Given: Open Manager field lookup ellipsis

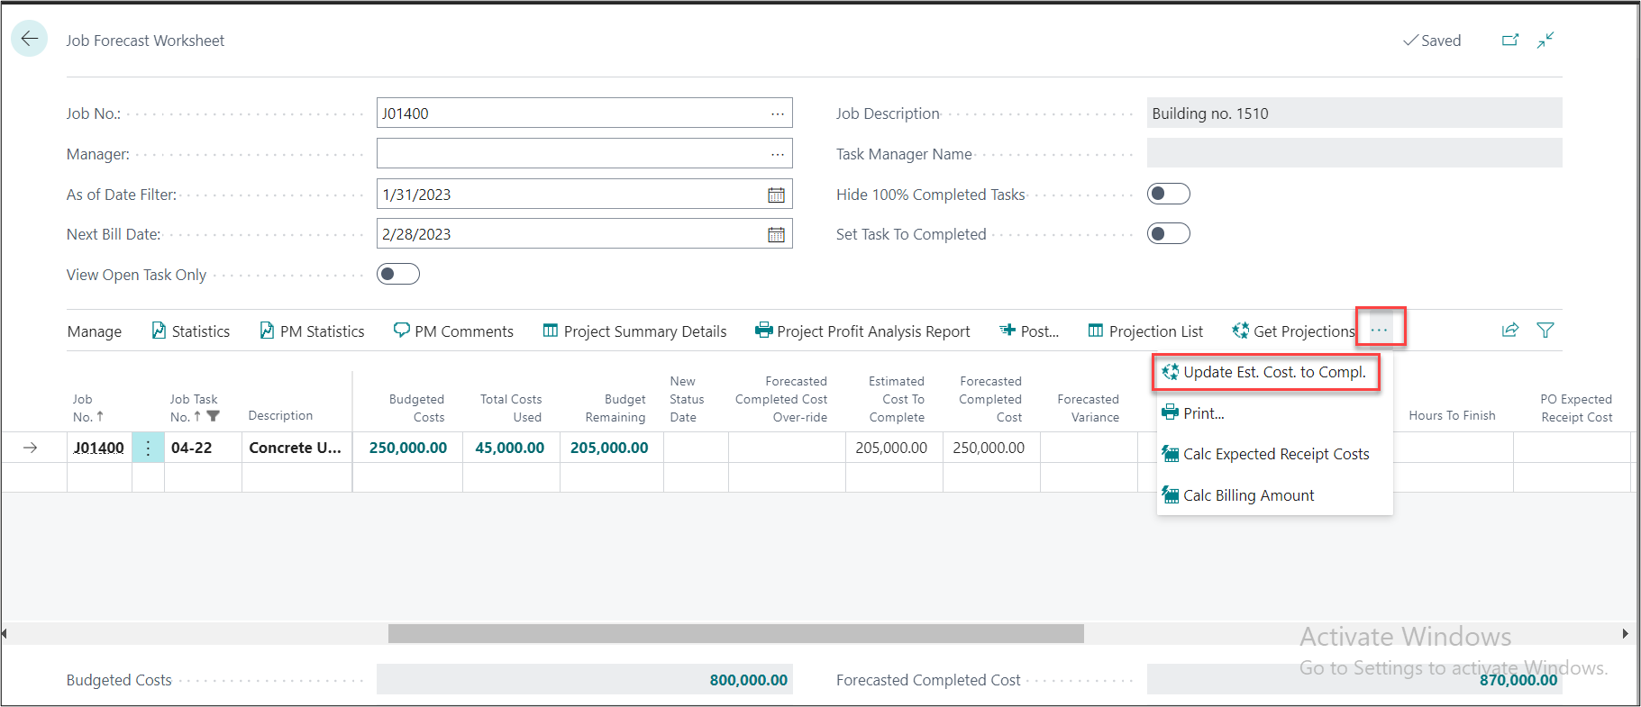Looking at the screenshot, I should pyautogui.click(x=777, y=154).
